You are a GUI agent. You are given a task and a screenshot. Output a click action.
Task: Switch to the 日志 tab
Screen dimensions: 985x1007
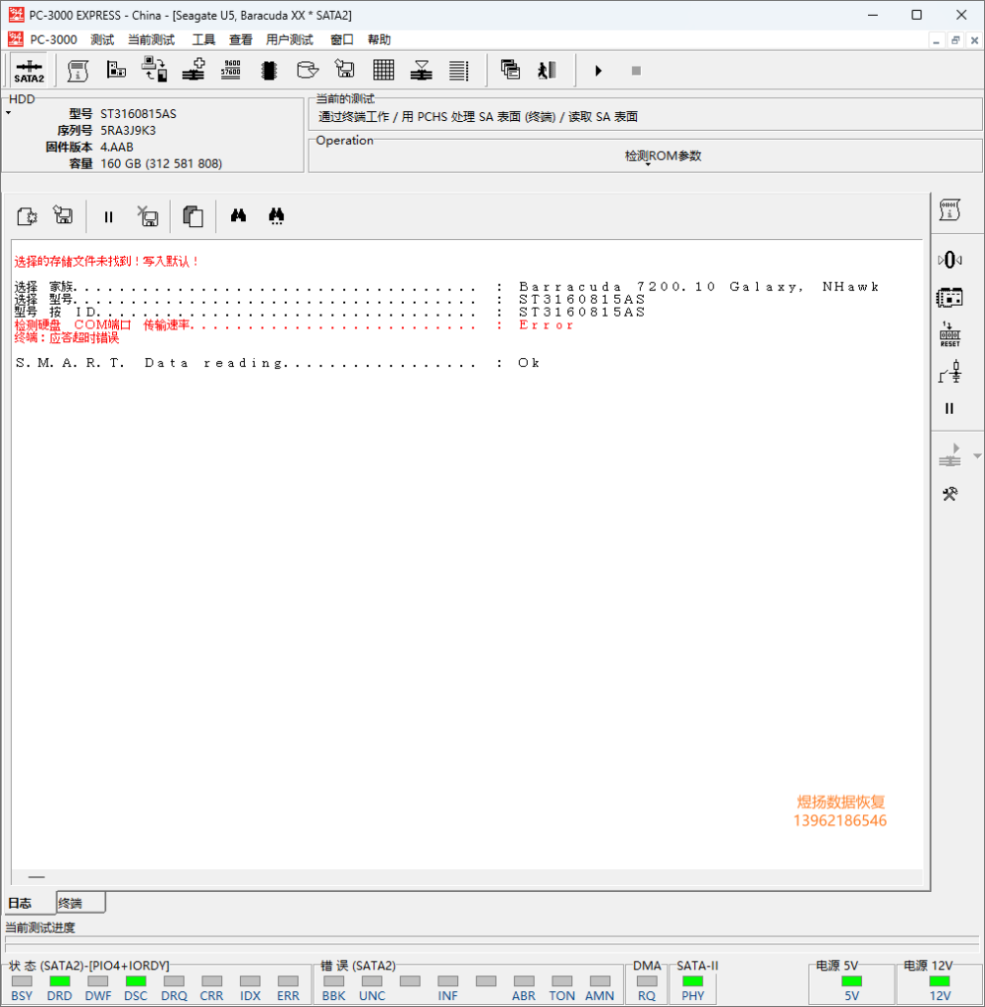click(29, 903)
